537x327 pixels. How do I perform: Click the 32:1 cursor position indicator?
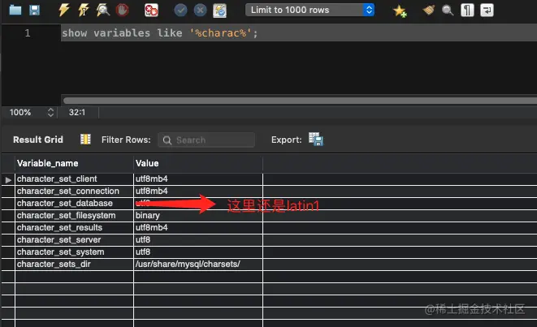77,112
